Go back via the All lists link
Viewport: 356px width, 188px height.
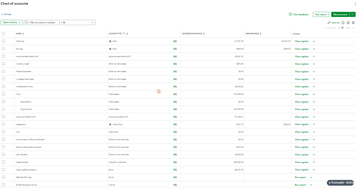click(8, 14)
